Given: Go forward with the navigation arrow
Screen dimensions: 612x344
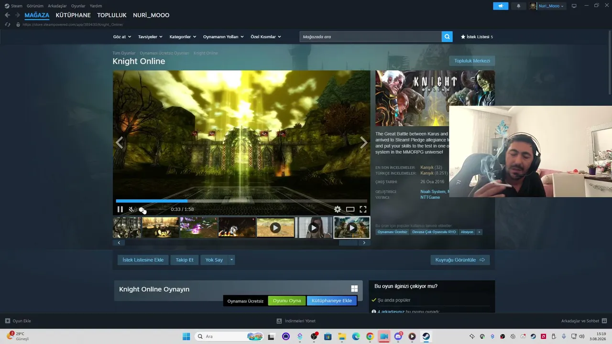Looking at the screenshot, I should click(17, 15).
